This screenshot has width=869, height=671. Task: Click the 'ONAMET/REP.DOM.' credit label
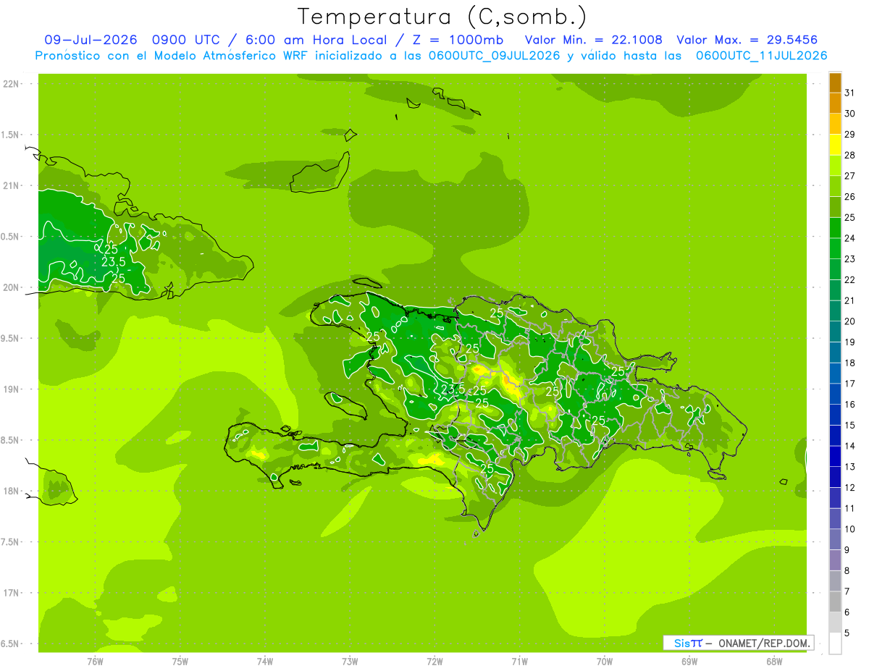click(763, 643)
